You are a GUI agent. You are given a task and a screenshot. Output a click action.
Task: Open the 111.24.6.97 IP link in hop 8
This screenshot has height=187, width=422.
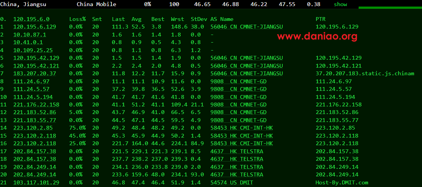31,81
